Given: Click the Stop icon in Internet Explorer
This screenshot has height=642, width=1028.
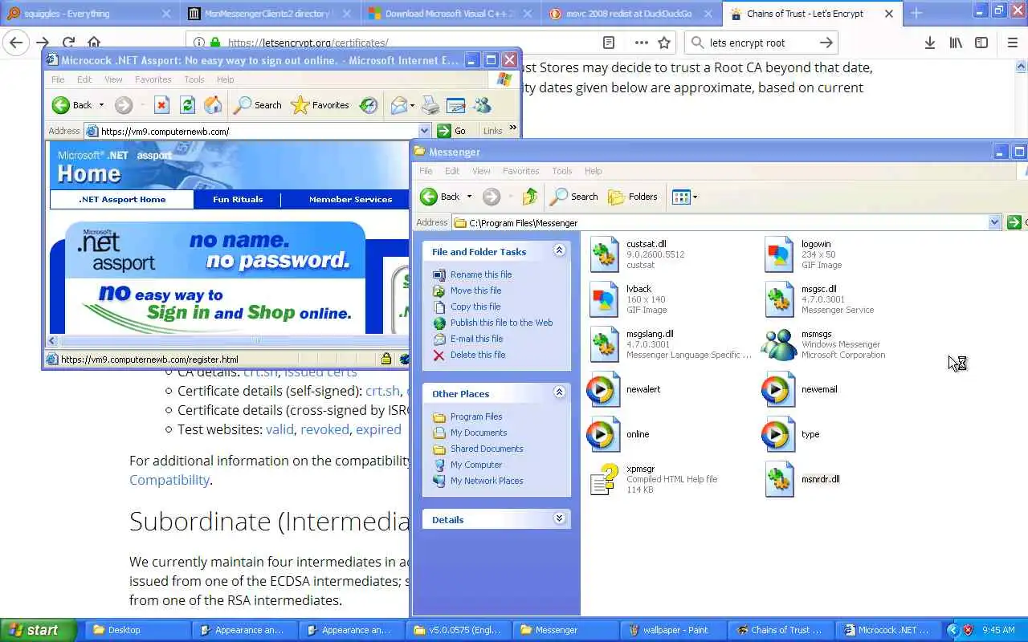Looking at the screenshot, I should [x=161, y=105].
